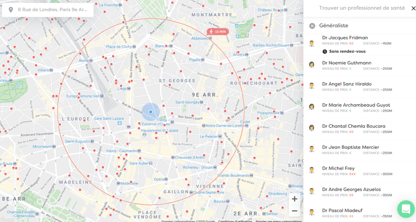Close the health professional search panel

(413, 8)
